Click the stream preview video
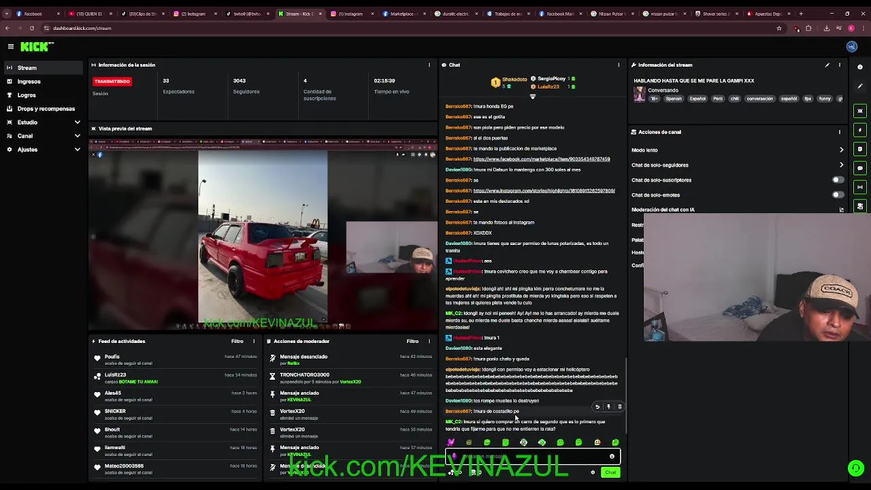This screenshot has height=490, width=871. [x=263, y=235]
